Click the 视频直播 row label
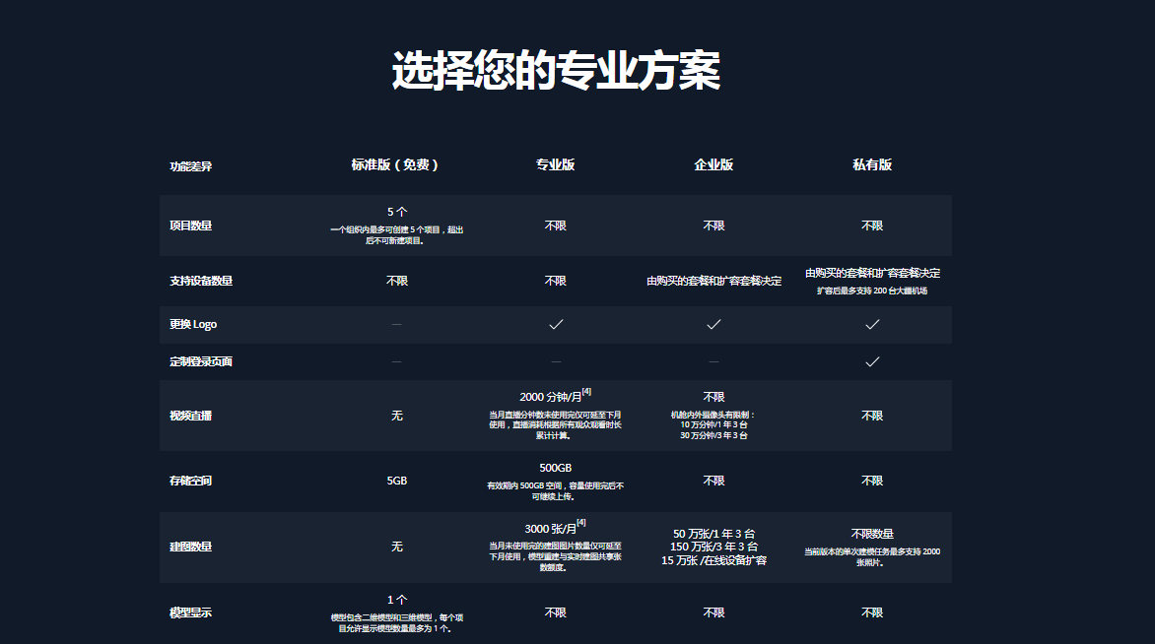The height and width of the screenshot is (644, 1155). coord(190,416)
